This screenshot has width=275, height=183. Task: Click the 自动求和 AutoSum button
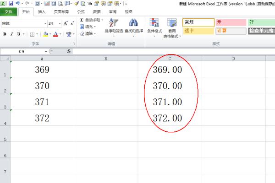(x=91, y=20)
